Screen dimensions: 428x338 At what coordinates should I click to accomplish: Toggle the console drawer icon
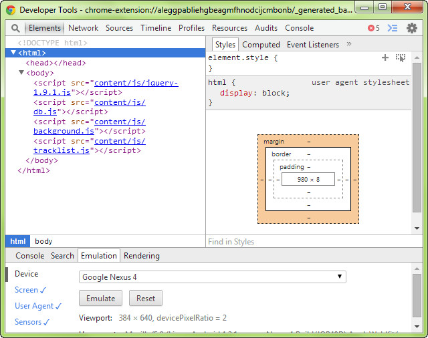point(393,28)
